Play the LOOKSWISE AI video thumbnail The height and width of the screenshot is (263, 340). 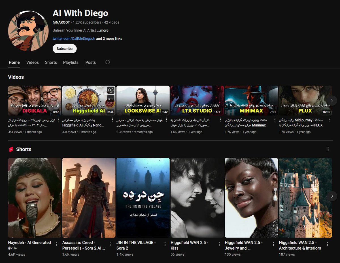coord(143,100)
